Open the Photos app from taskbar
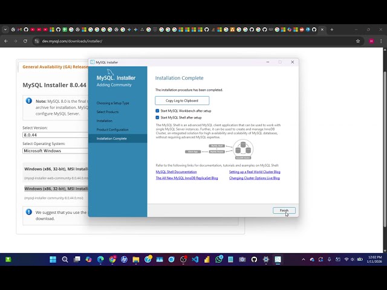 tap(160, 259)
